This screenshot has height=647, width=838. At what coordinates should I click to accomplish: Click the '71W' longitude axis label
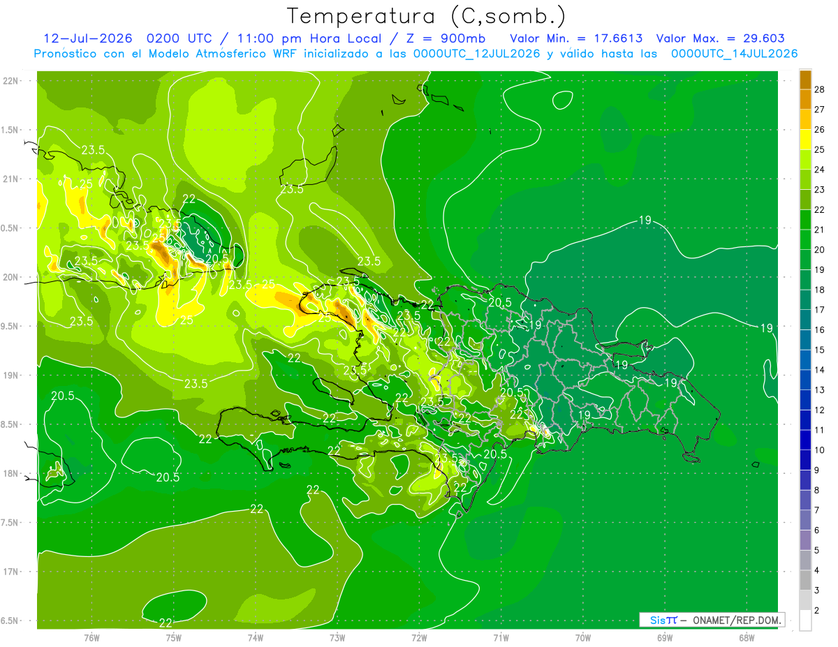[501, 637]
